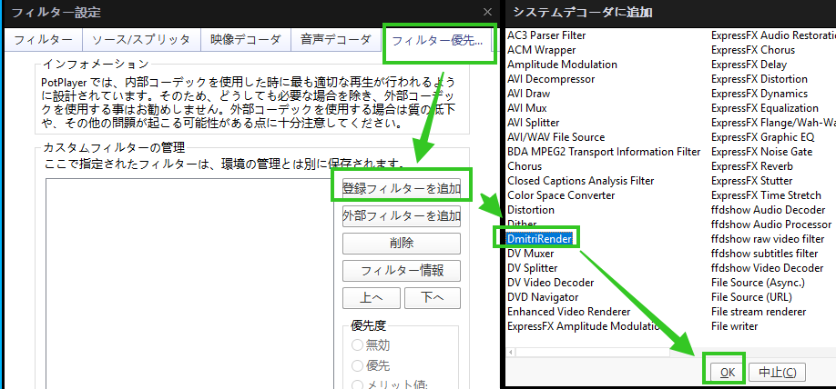Select ExpressFX Delay entry
836x389 pixels.
[x=749, y=65]
